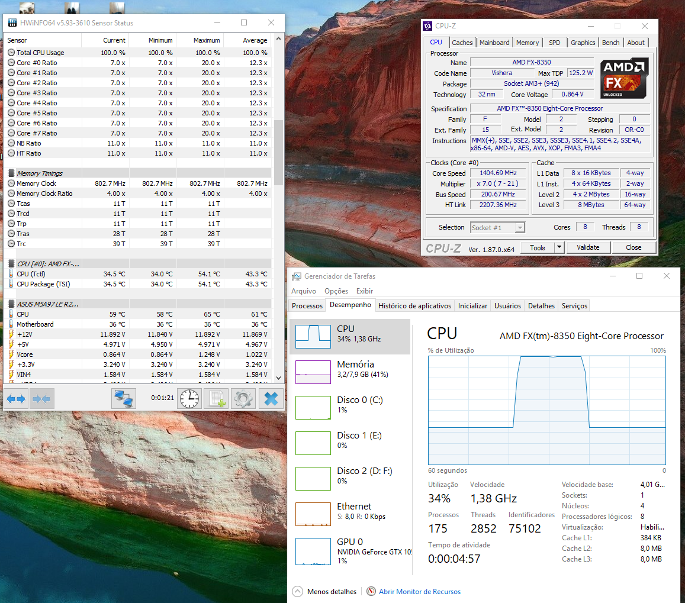Image resolution: width=685 pixels, height=603 pixels.
Task: Click the NB Ratio sensor clock icon
Action: point(11,143)
